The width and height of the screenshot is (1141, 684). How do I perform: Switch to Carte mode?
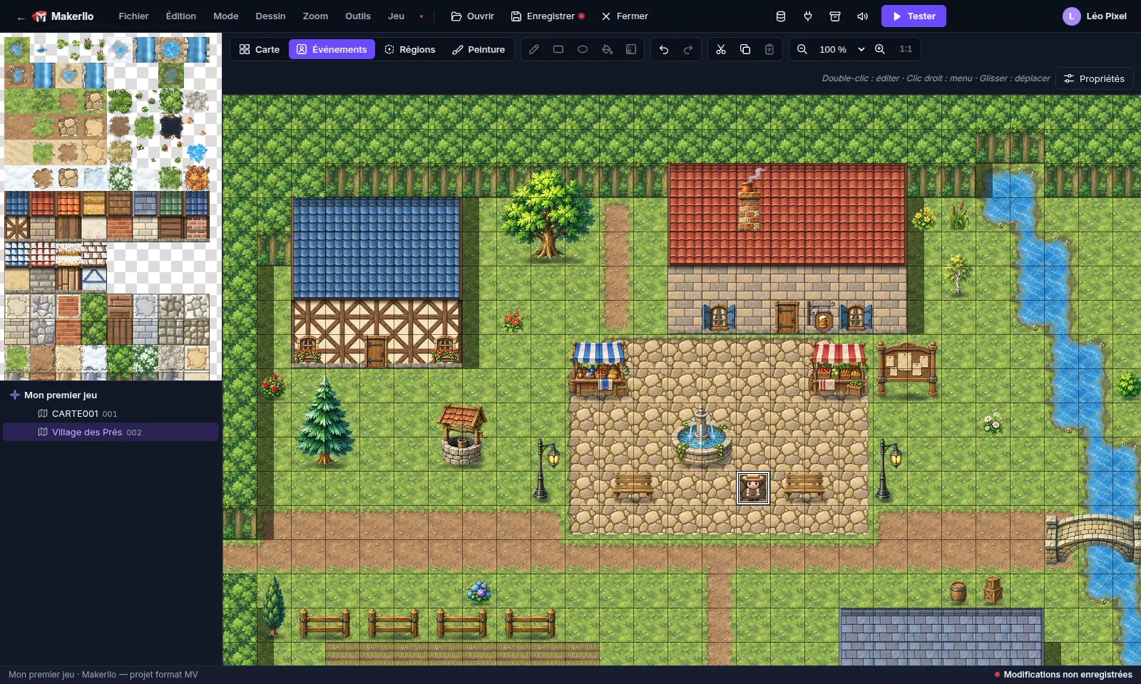click(x=260, y=49)
